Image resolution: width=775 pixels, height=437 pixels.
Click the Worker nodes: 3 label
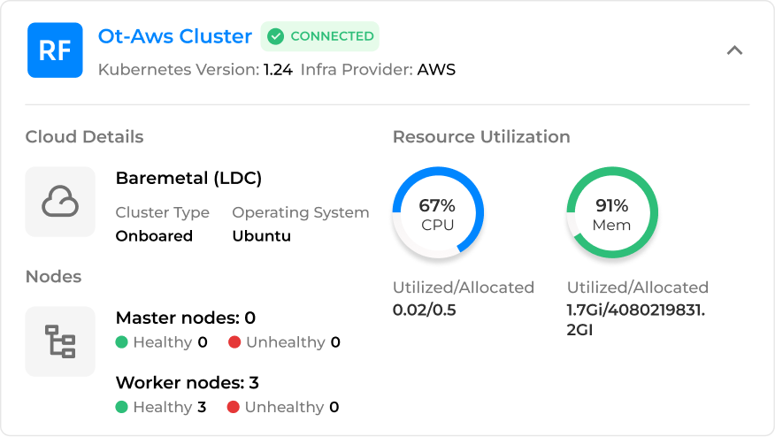[x=188, y=383]
